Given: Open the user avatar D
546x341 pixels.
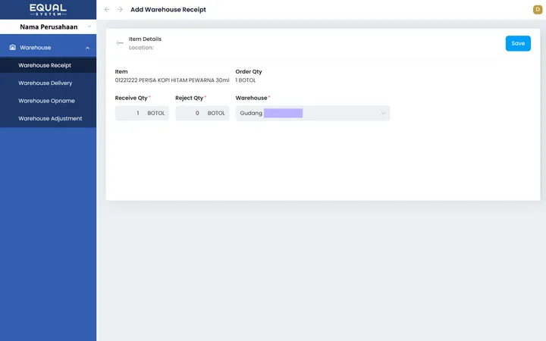Looking at the screenshot, I should [538, 9].
